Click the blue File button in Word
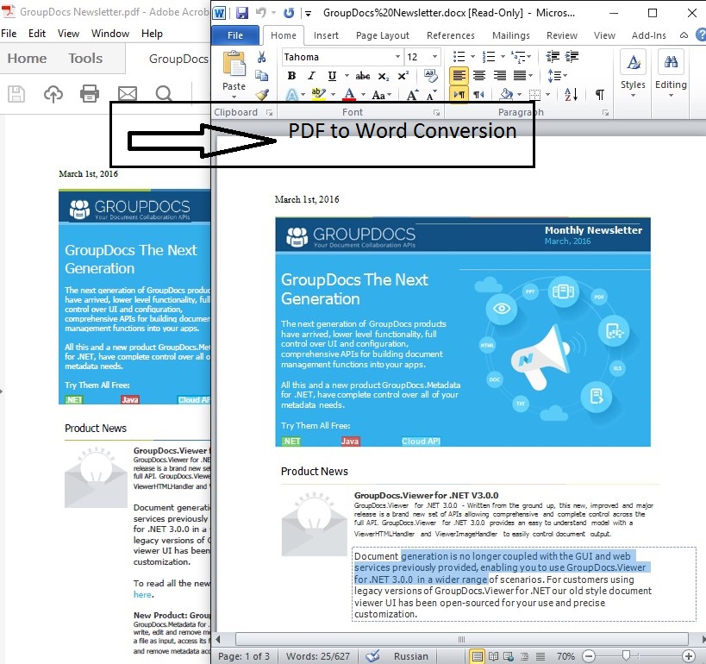 pos(235,35)
